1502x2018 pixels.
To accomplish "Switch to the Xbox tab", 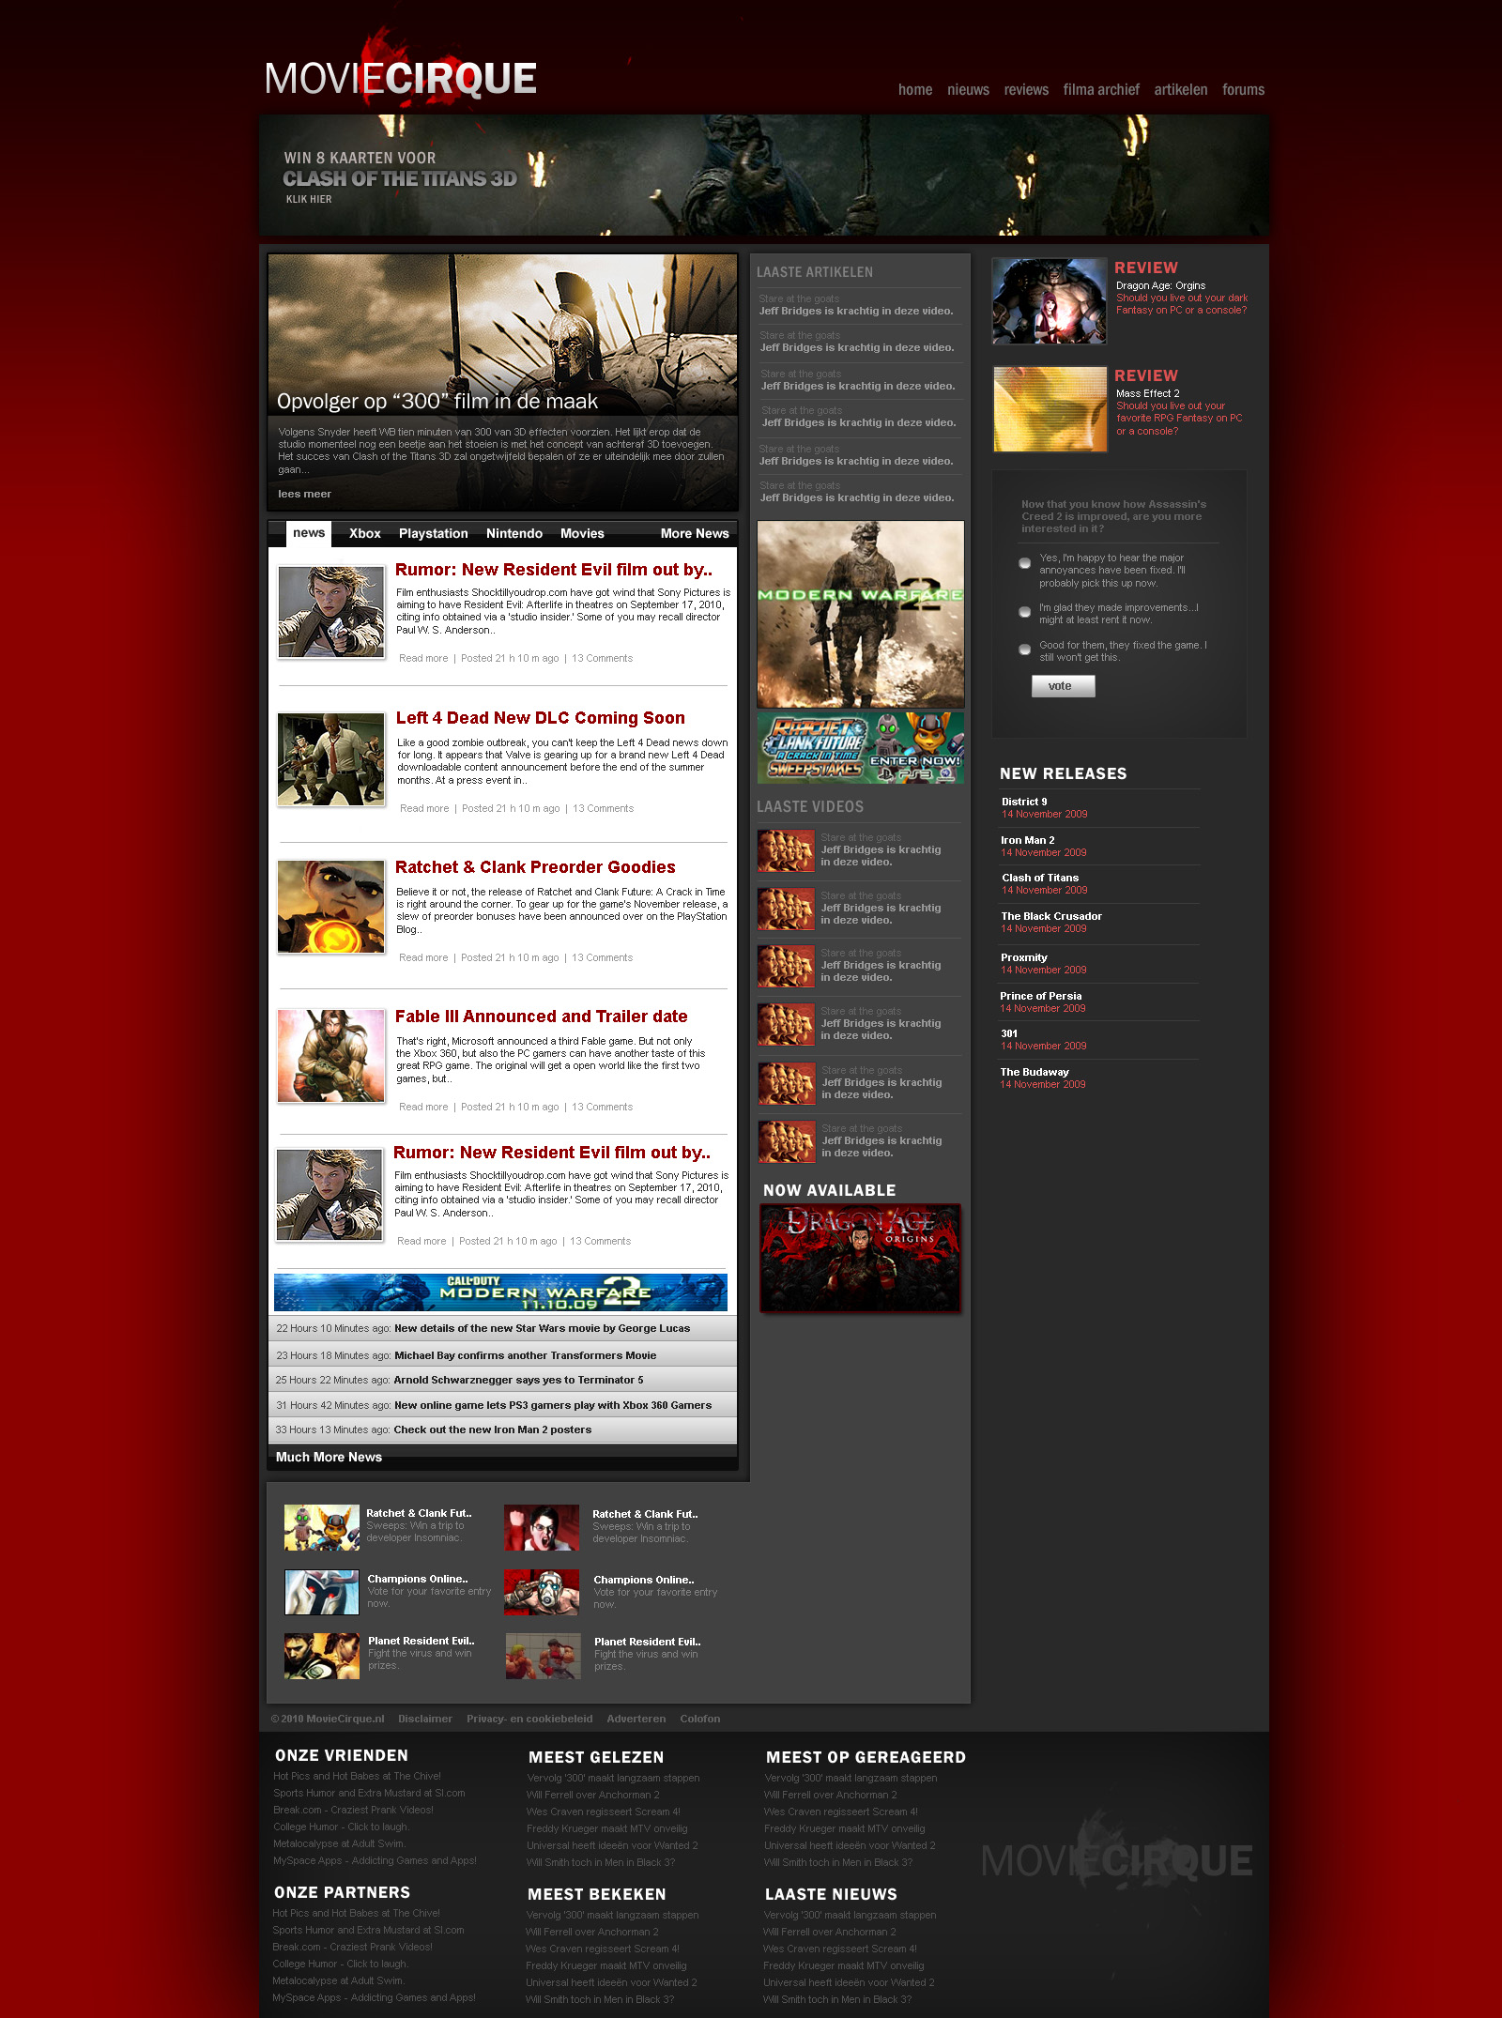I will click(x=365, y=533).
